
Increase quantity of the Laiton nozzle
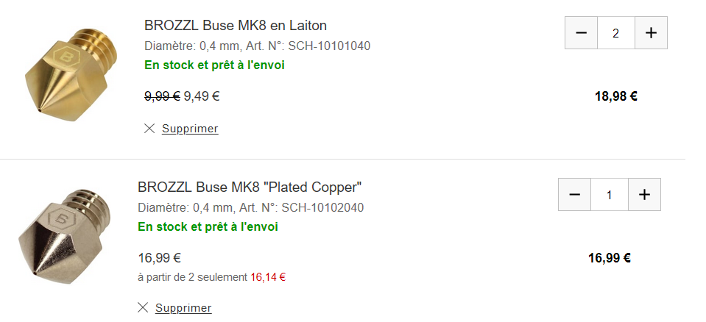click(x=651, y=33)
